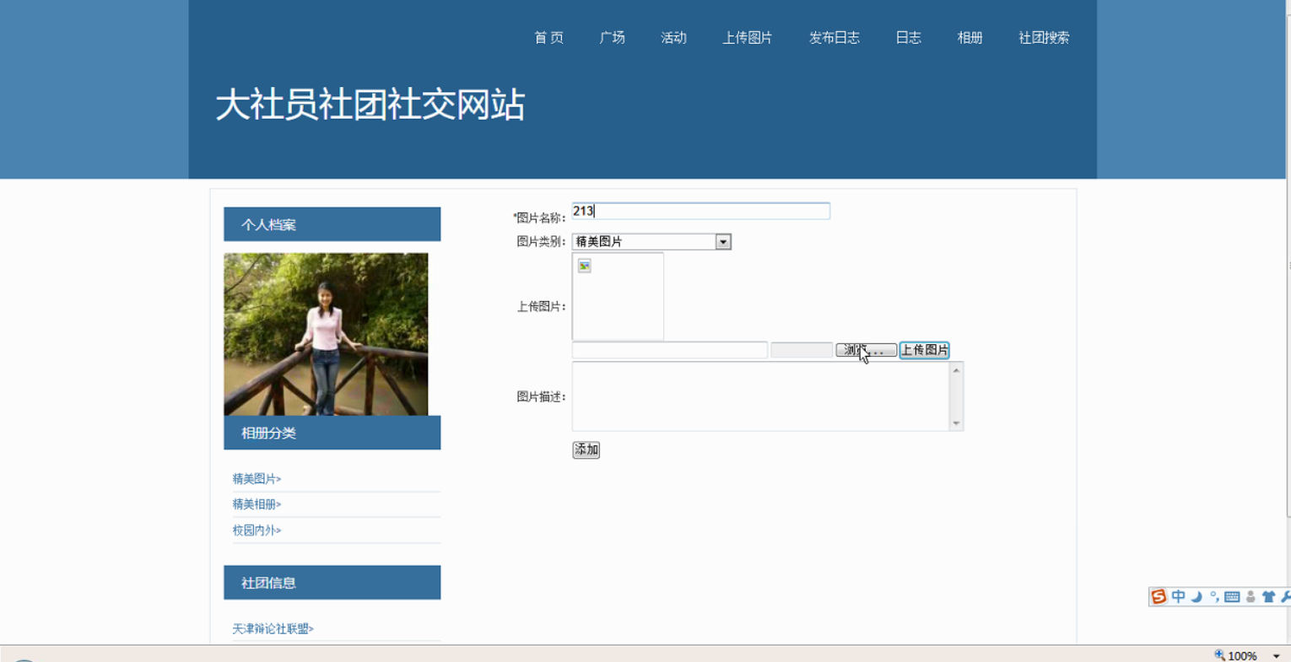The image size is (1291, 662).
Task: Click the 图片名称 input field showing 213
Action: [700, 211]
